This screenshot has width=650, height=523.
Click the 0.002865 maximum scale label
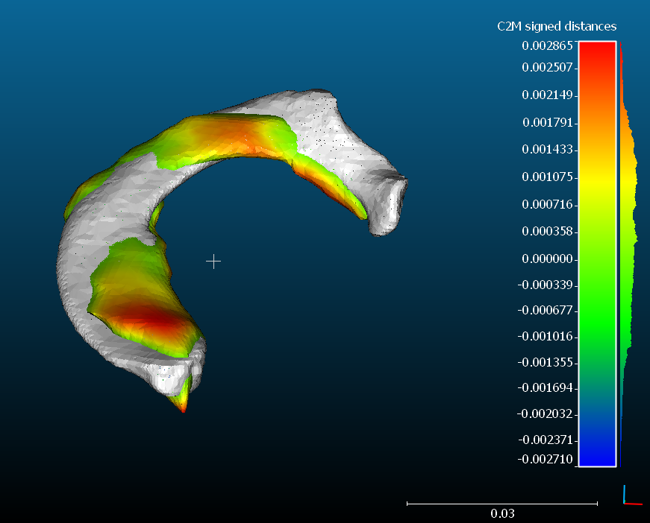pos(547,45)
